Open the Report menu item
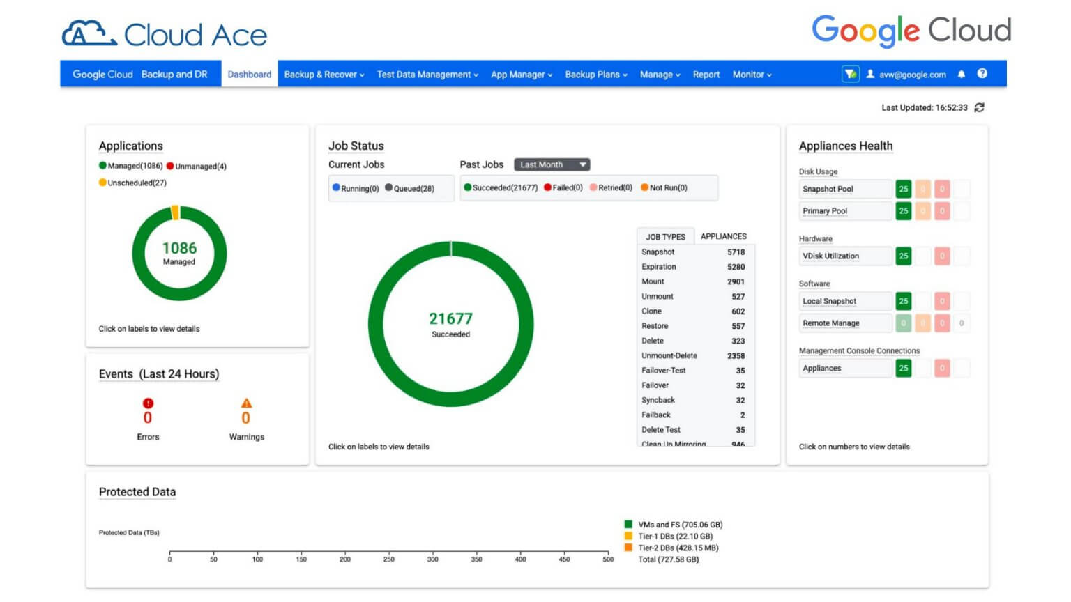This screenshot has height=602, width=1071. [x=706, y=74]
